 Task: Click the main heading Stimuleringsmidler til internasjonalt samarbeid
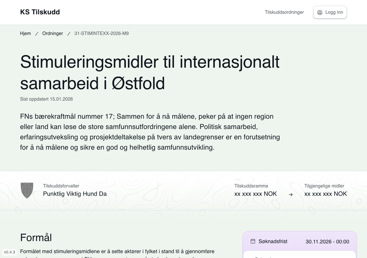[x=150, y=73]
